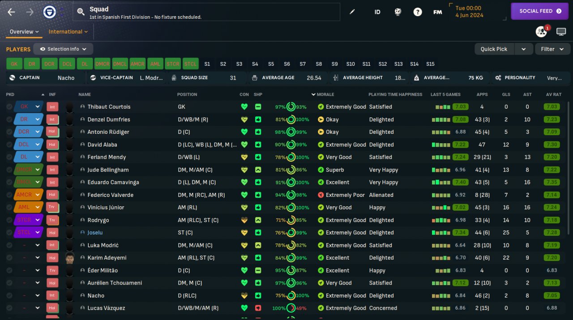The width and height of the screenshot is (573, 320).
Task: Open the Selection Info dropdown
Action: [63, 49]
